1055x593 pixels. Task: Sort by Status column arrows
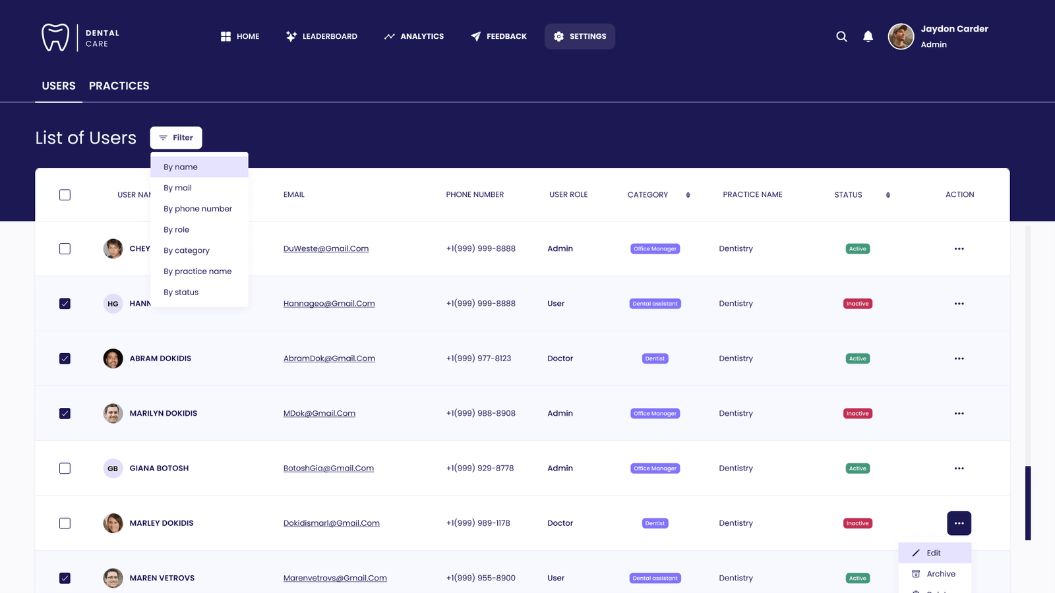(x=888, y=195)
